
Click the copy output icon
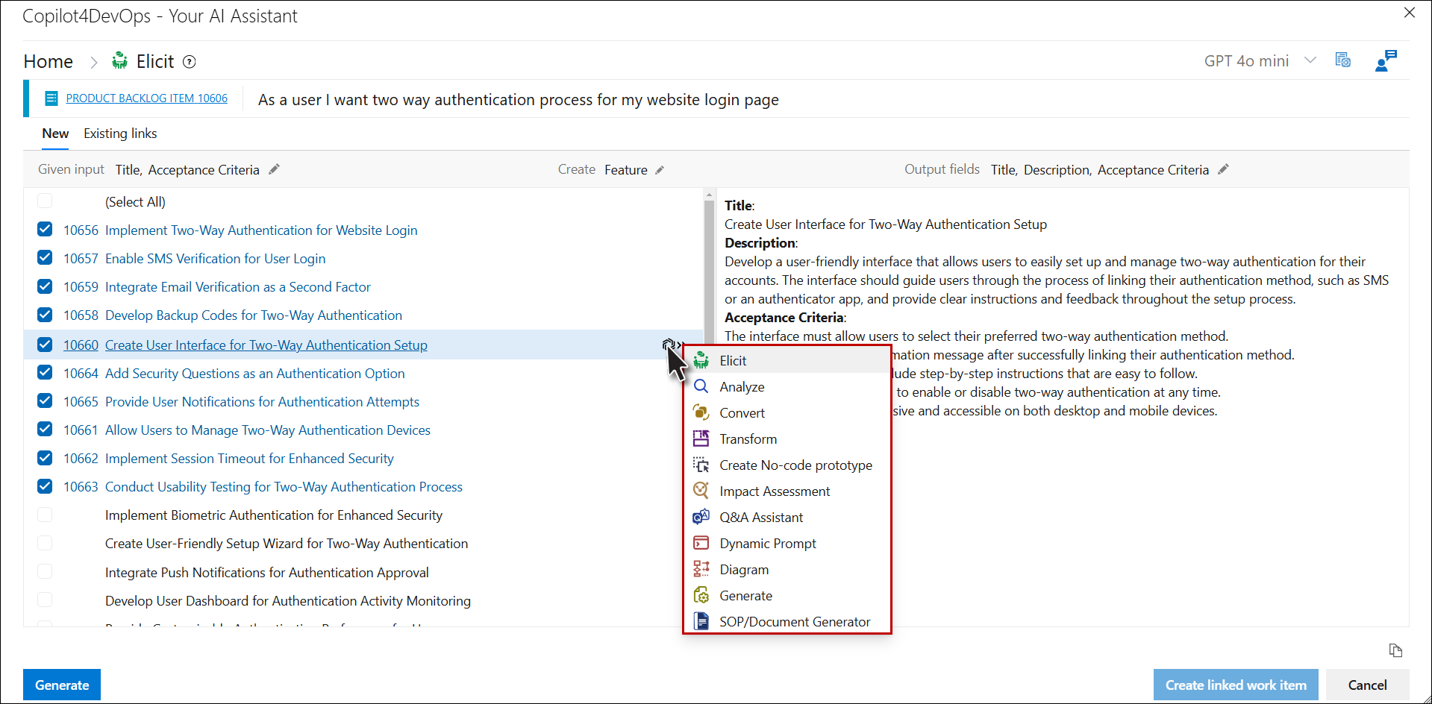1395,650
